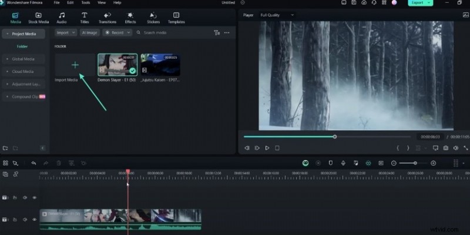Click the timeline zoom-in plus icon
Image resolution: width=470 pixels, height=235 pixels.
(434, 163)
